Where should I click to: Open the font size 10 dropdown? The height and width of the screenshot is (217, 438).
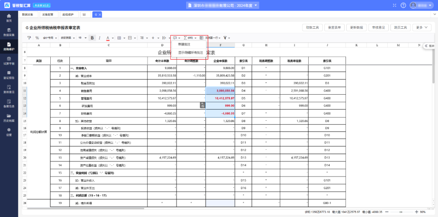(82, 38)
